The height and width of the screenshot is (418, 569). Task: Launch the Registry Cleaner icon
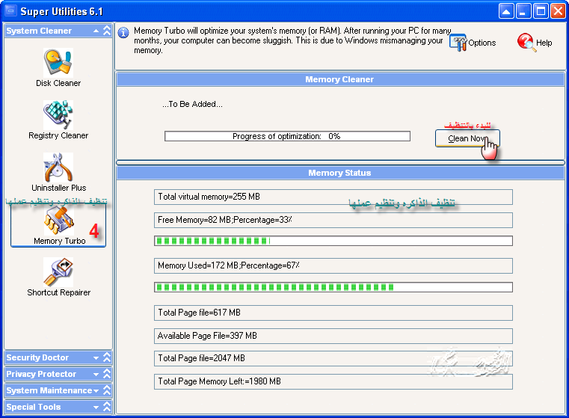[x=58, y=115]
